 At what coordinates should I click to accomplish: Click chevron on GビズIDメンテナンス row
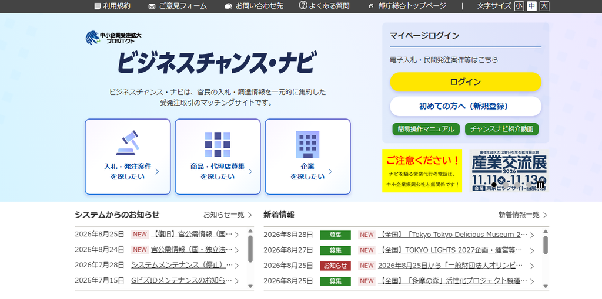[x=237, y=281]
